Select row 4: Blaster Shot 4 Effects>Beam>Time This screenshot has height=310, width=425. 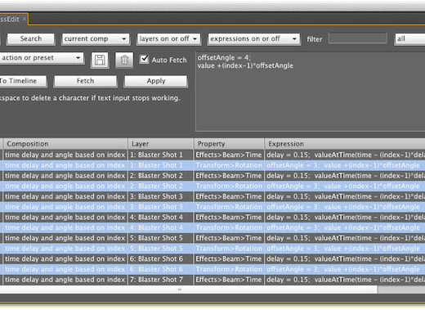212,218
